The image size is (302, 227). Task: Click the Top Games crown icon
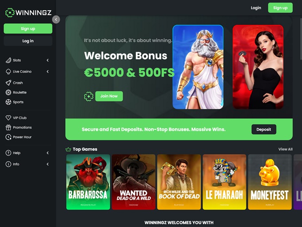tap(68, 149)
